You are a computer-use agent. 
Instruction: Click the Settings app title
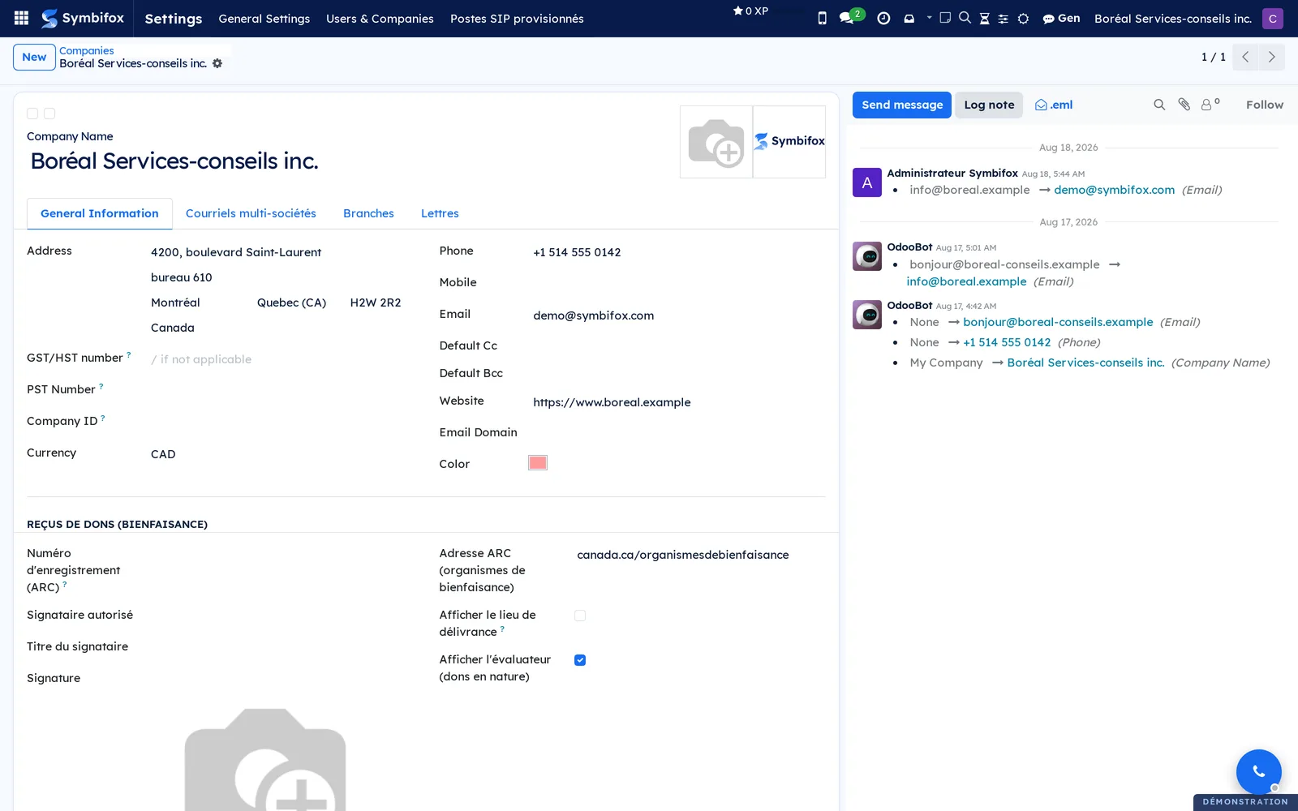click(173, 19)
